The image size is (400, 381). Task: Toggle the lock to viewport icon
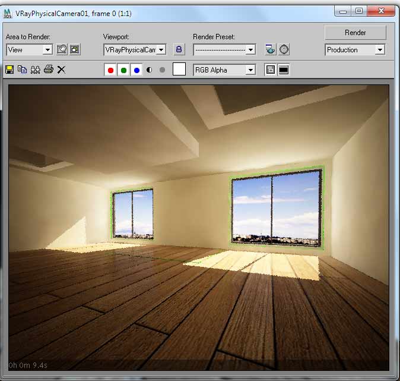point(179,49)
